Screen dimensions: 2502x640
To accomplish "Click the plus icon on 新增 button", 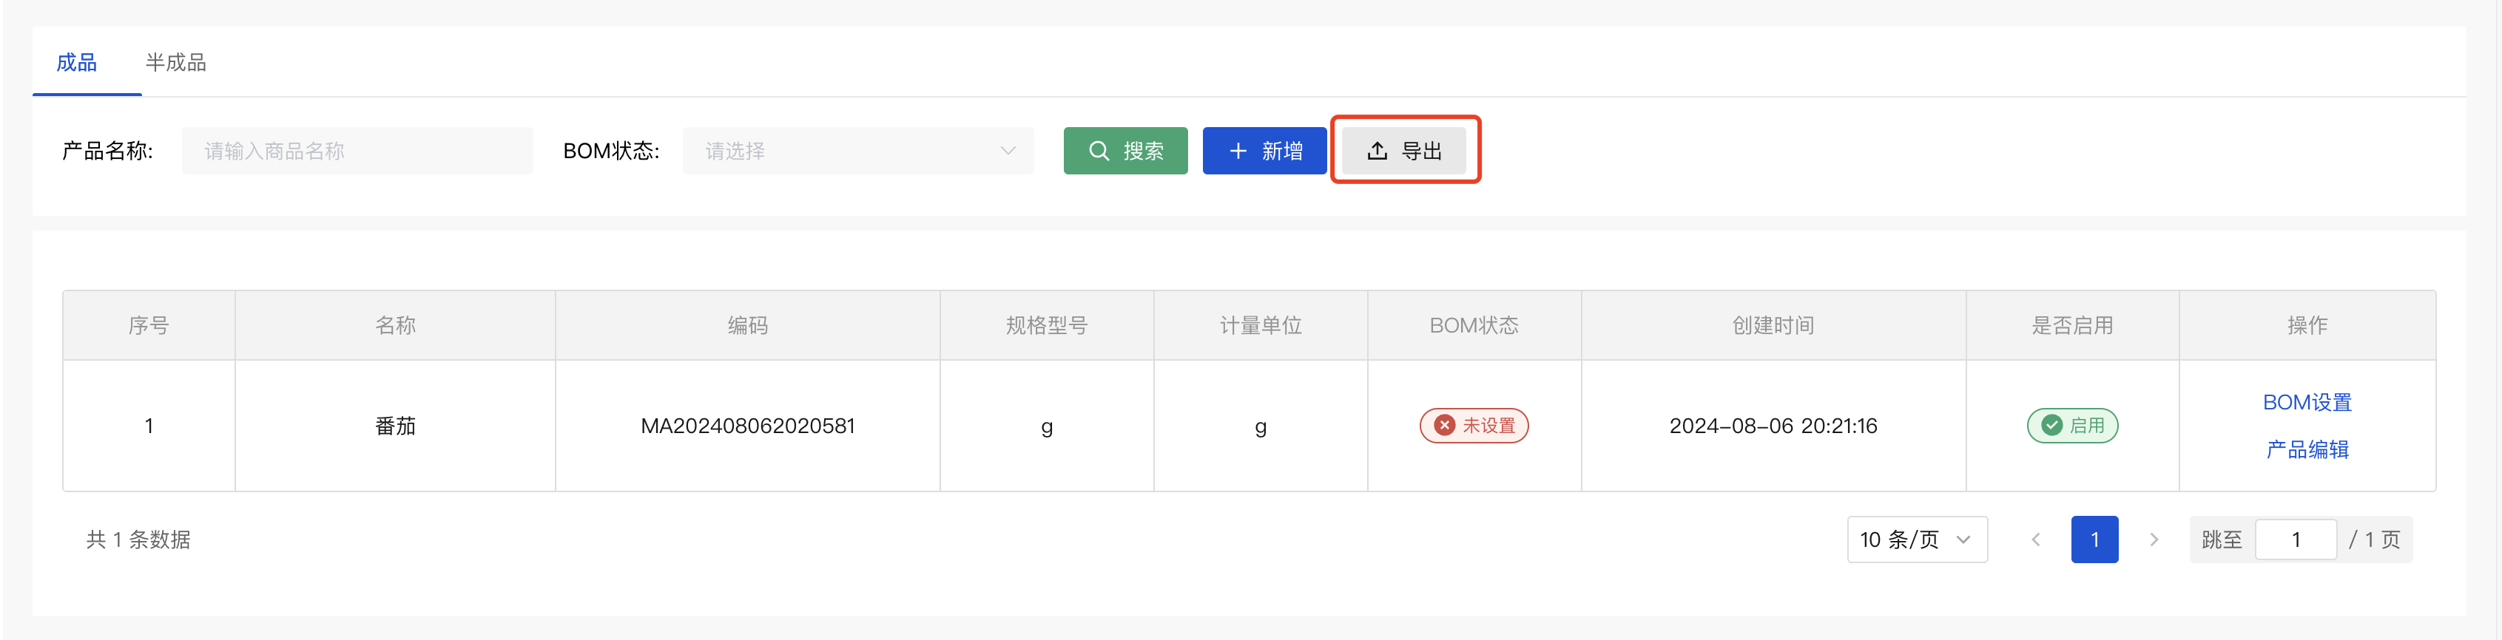I will [1238, 152].
